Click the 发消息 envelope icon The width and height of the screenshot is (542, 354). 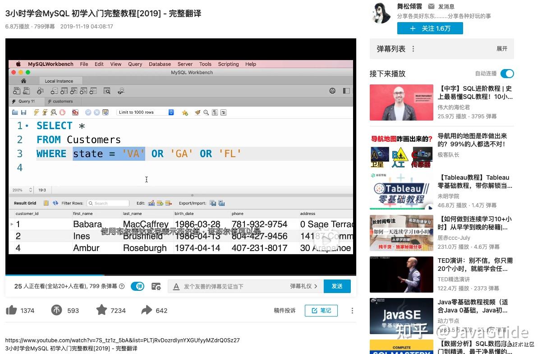(431, 6)
